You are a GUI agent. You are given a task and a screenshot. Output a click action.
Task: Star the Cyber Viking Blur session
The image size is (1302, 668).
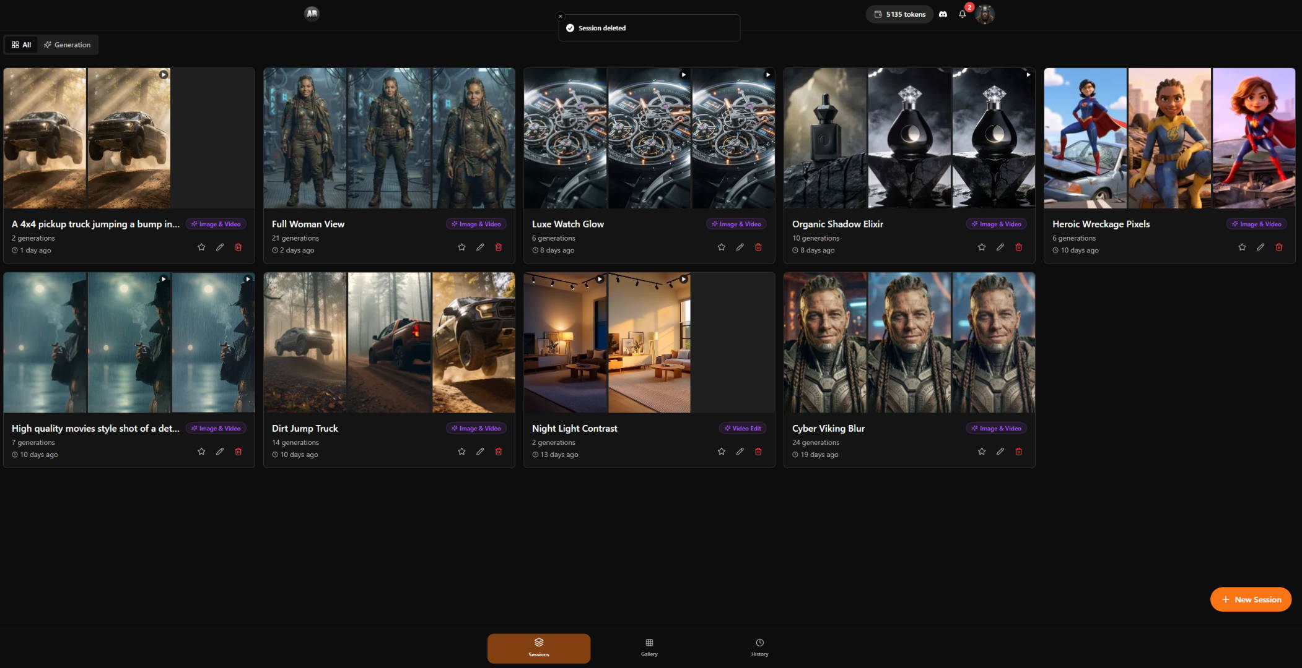click(x=982, y=452)
